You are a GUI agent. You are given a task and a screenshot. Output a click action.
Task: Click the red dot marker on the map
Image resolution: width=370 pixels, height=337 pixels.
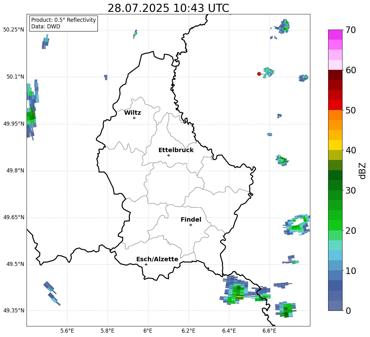point(259,74)
